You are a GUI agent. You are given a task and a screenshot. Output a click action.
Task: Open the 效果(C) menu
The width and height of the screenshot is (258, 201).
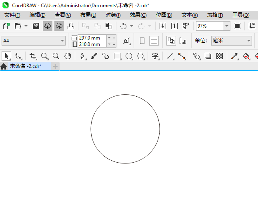[138, 15]
